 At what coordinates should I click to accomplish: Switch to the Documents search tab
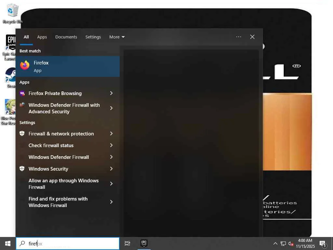[x=66, y=37]
